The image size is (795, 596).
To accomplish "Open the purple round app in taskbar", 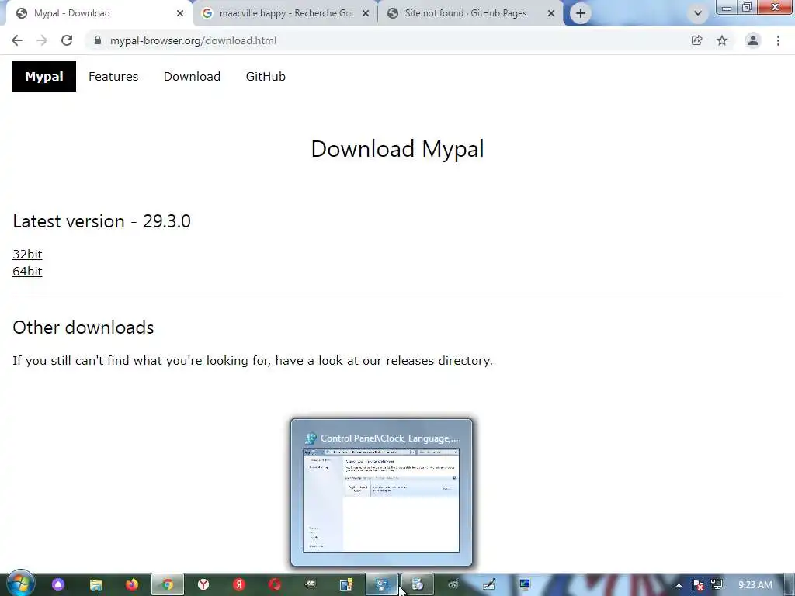I will [x=58, y=585].
